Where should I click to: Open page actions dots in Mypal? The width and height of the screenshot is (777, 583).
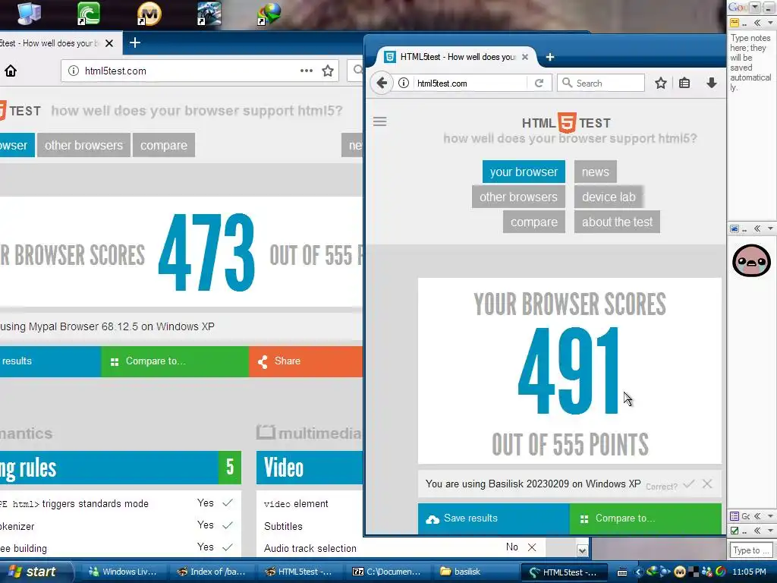[x=307, y=71]
